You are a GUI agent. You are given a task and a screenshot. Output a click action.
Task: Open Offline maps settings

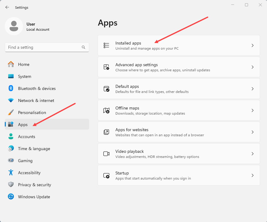pos(178,110)
